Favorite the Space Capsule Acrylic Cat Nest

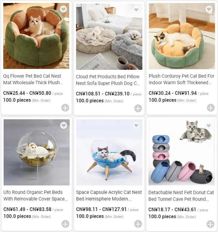[x=136, y=125]
